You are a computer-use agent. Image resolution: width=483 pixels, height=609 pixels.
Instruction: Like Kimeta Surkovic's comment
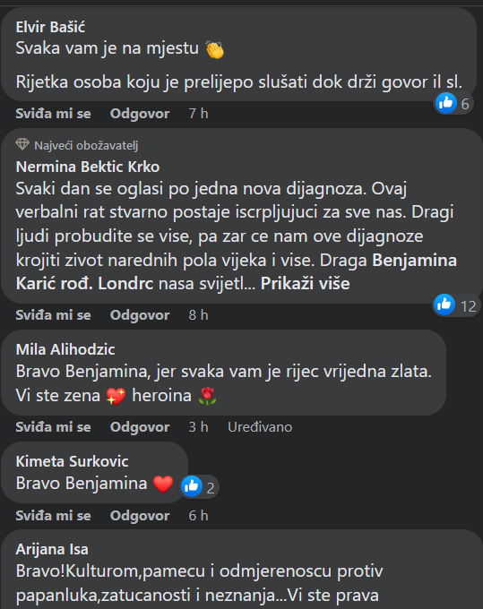pyautogui.click(x=53, y=515)
